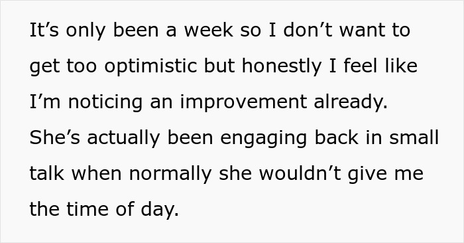
Task: Click the word "time" in the last line
Action: [87, 209]
